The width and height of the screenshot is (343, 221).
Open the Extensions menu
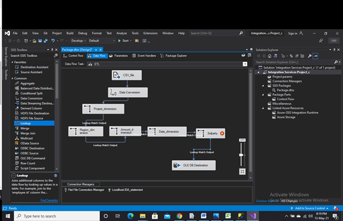tap(150, 33)
